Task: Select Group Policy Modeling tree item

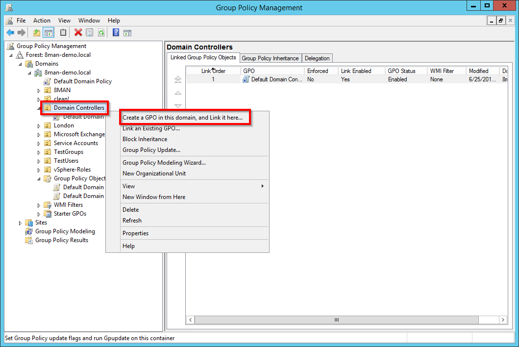Action: point(65,231)
